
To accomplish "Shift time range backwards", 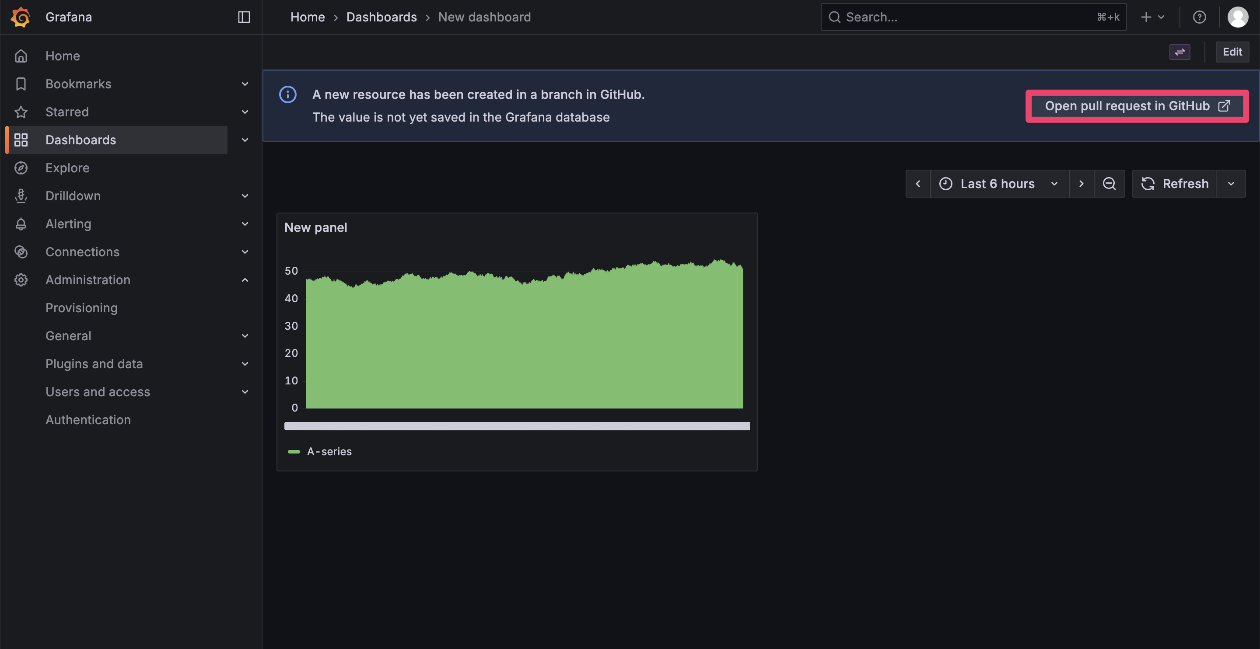I will point(918,183).
